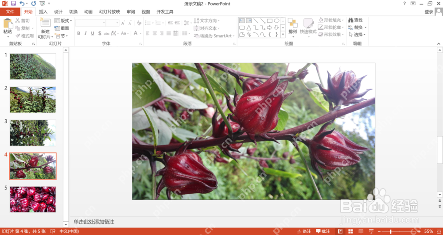The height and width of the screenshot is (235, 443).
Task: Save the presentation with the floppy disk icon
Action: click(13, 4)
